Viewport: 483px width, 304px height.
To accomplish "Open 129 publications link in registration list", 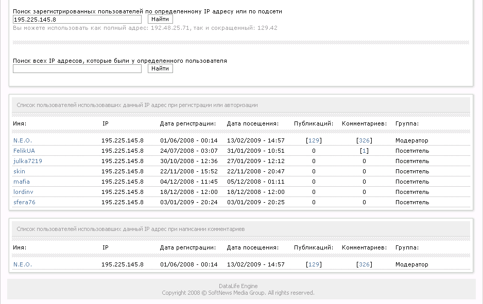I will [x=314, y=140].
